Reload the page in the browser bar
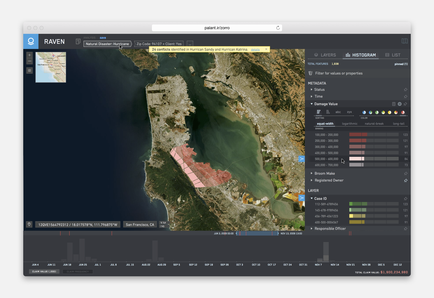The image size is (434, 298). [x=278, y=28]
